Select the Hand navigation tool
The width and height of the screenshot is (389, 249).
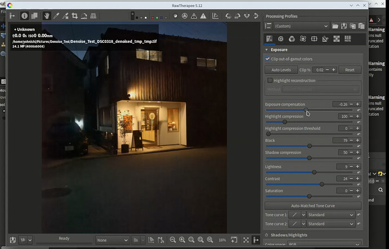pyautogui.click(x=46, y=16)
